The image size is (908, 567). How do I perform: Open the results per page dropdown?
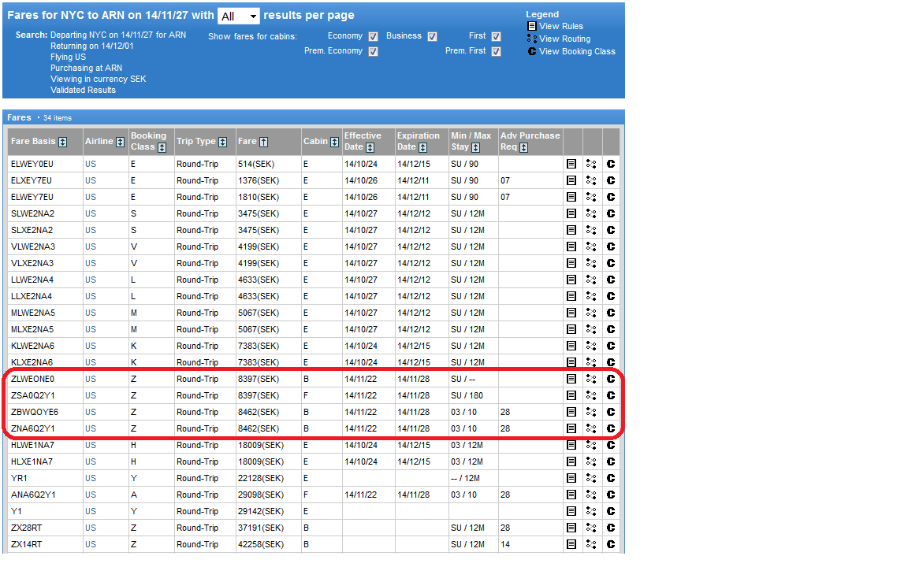(239, 17)
